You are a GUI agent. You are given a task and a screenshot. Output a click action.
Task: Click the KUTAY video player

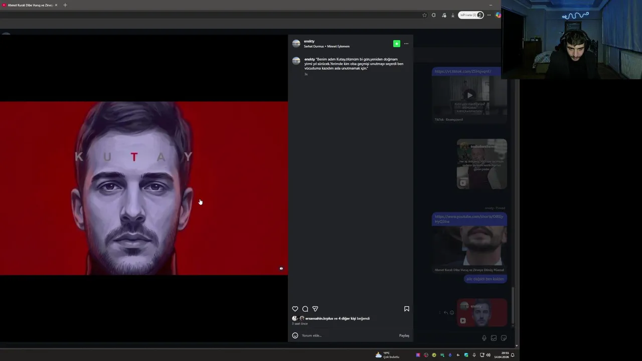click(x=144, y=188)
